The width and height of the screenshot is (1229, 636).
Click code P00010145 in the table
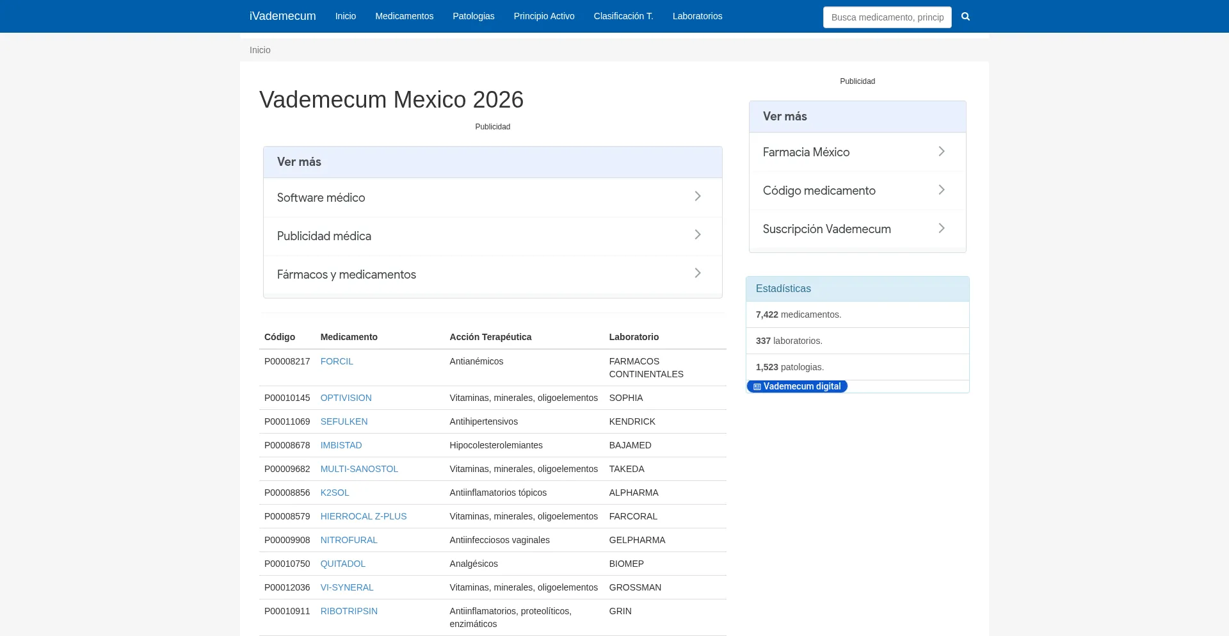287,398
